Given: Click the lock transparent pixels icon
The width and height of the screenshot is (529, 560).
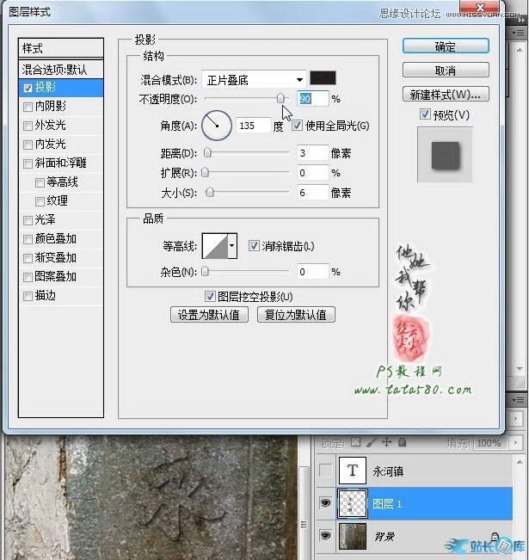Looking at the screenshot, I should coord(354,443).
